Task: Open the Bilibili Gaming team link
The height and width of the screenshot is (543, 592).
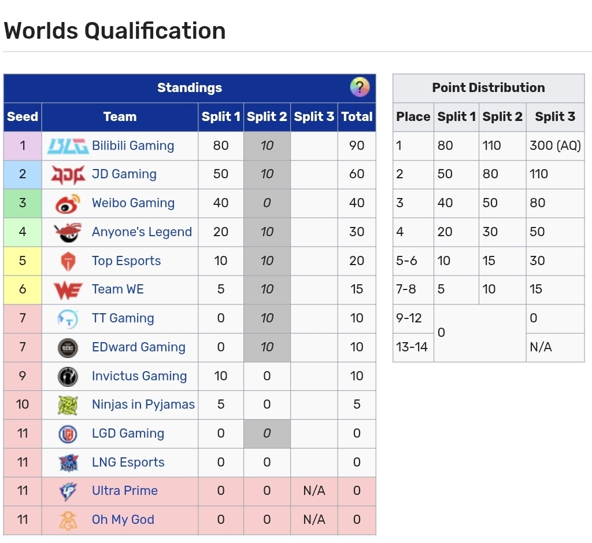Action: [133, 145]
